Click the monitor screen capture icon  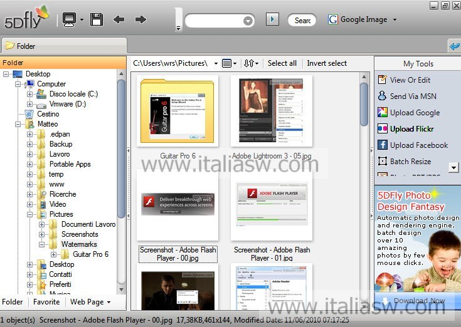pos(69,19)
